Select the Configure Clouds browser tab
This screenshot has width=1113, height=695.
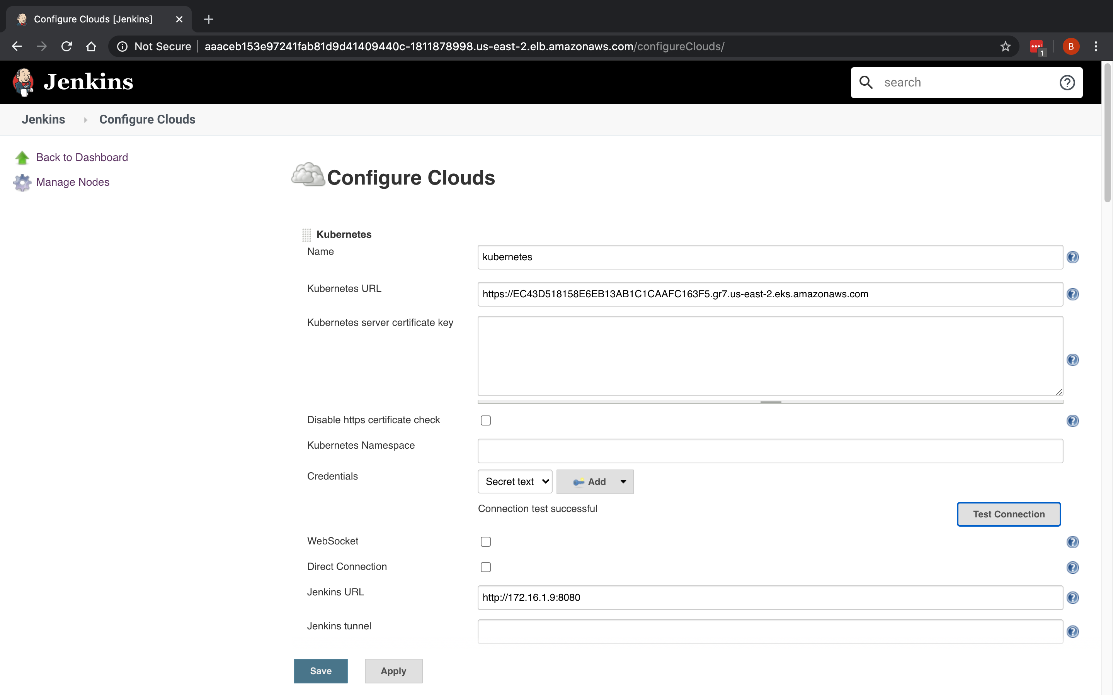coord(99,19)
